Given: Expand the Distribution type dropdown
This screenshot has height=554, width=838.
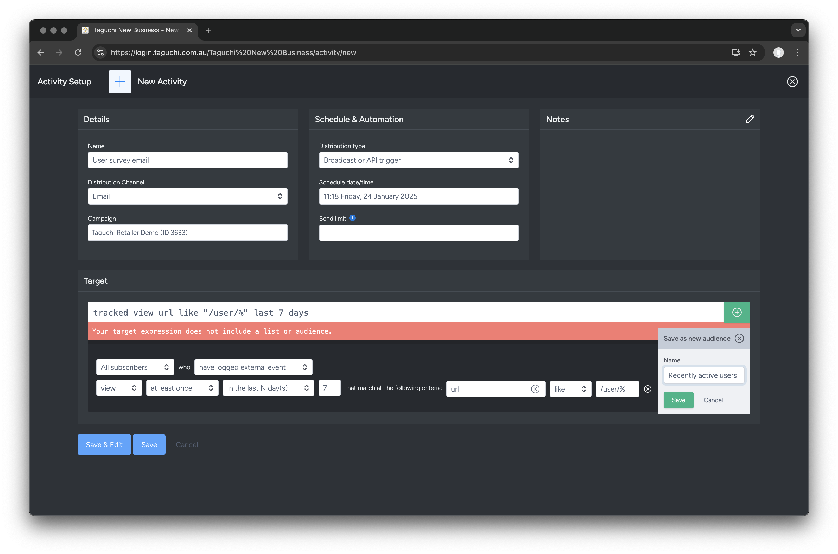Looking at the screenshot, I should point(418,160).
